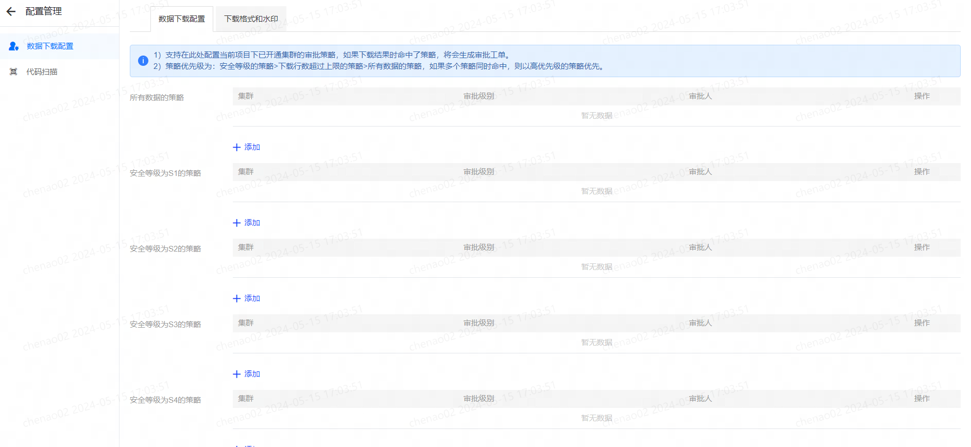Click the 配置管理 page title
Image resolution: width=971 pixels, height=447 pixels.
tap(44, 11)
